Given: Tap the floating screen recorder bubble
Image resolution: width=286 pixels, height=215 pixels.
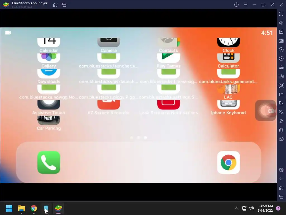Looking at the screenshot, I should 266,110.
